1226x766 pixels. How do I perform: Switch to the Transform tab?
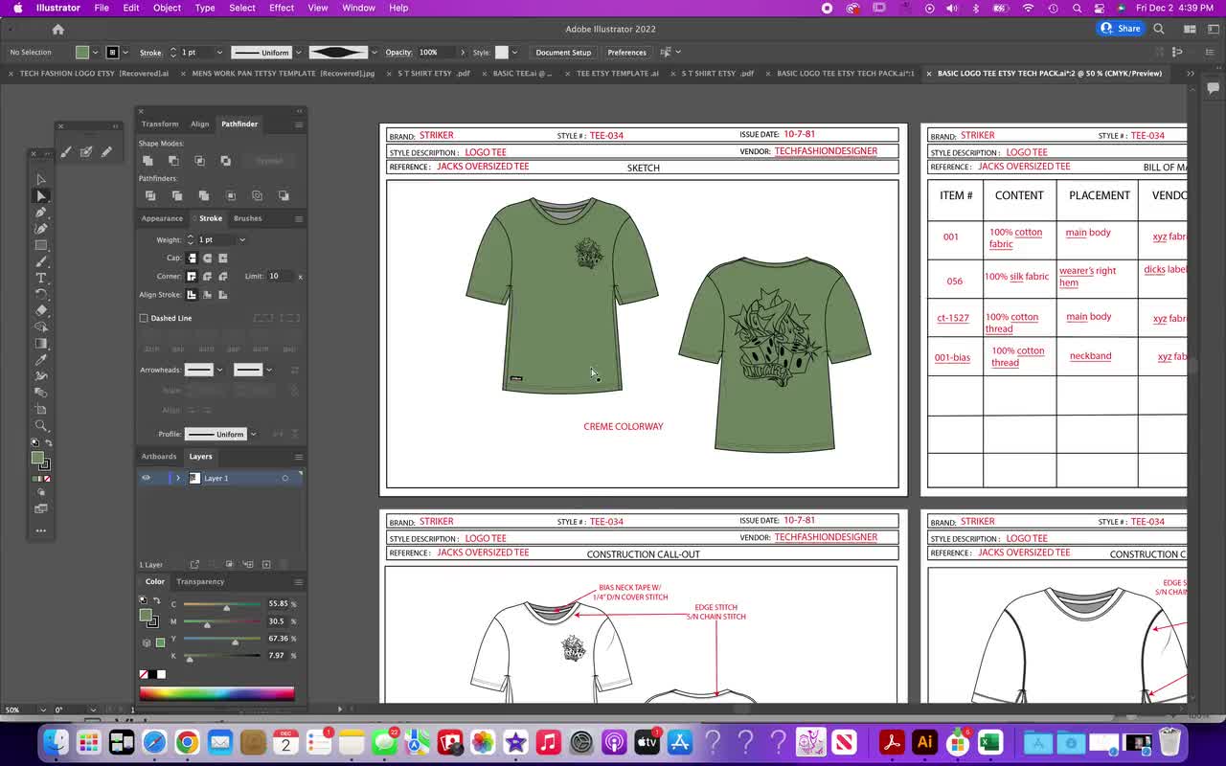(160, 124)
